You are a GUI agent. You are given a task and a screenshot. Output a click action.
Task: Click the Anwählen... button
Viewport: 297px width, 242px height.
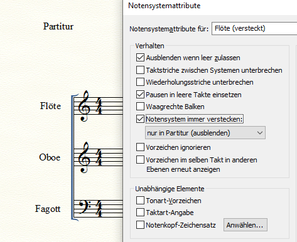tap(246, 225)
